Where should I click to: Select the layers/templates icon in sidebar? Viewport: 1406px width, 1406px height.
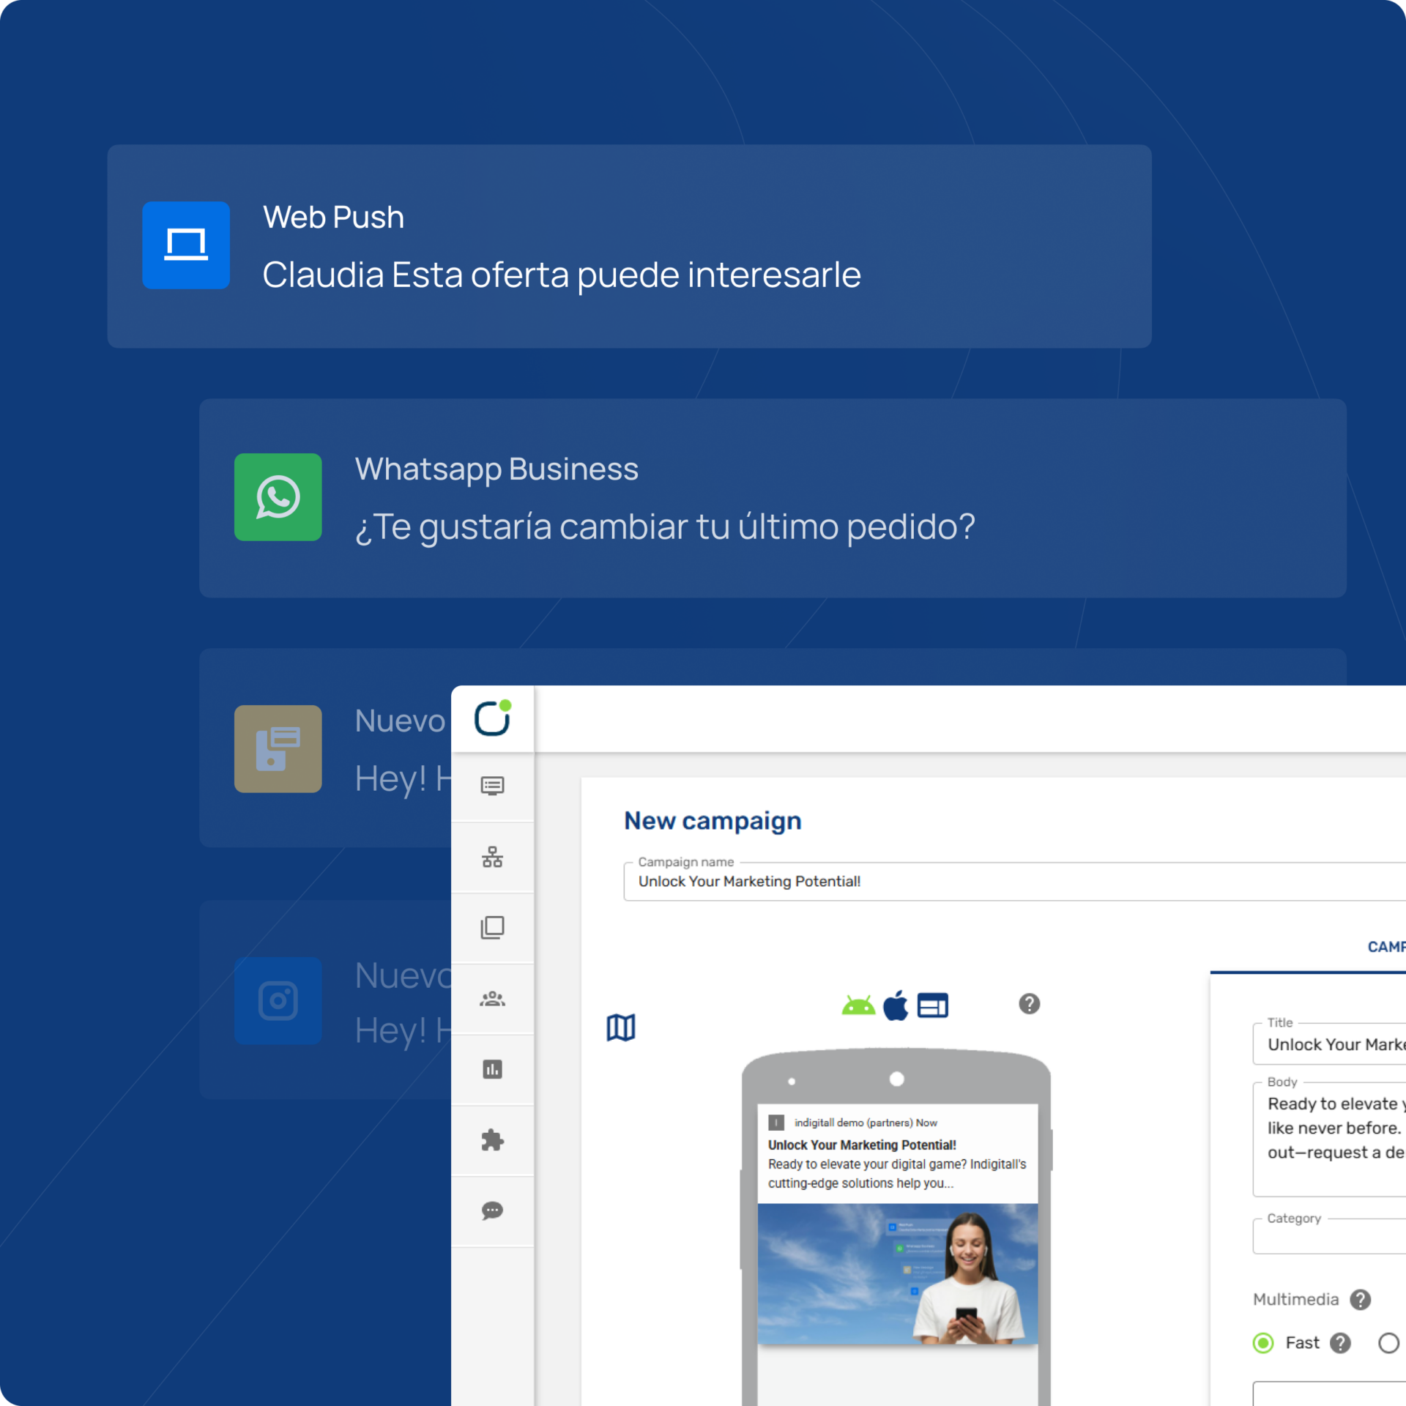tap(493, 928)
